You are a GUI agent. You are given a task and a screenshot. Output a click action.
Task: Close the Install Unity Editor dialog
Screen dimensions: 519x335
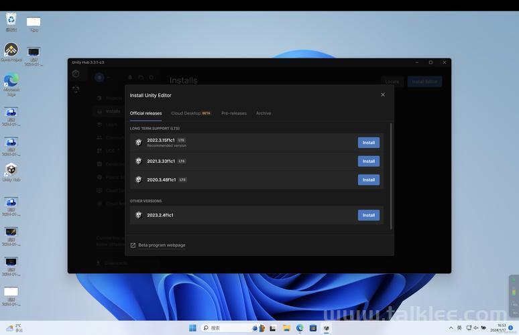[x=383, y=94]
